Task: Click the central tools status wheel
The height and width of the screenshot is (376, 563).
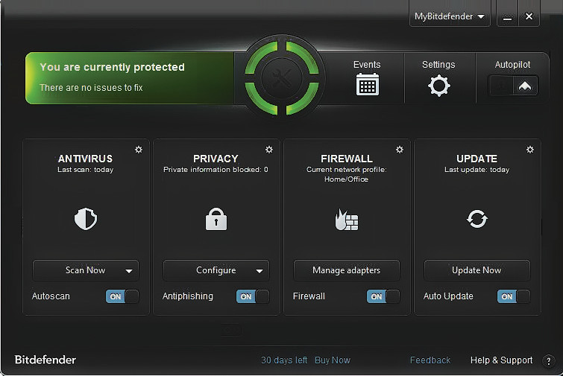Action: tap(281, 78)
